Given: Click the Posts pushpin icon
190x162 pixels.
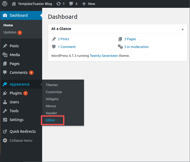Looking at the screenshot, I should pos(5,46).
